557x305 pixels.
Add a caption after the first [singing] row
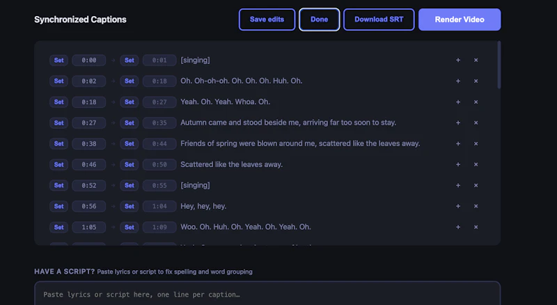[x=458, y=60]
